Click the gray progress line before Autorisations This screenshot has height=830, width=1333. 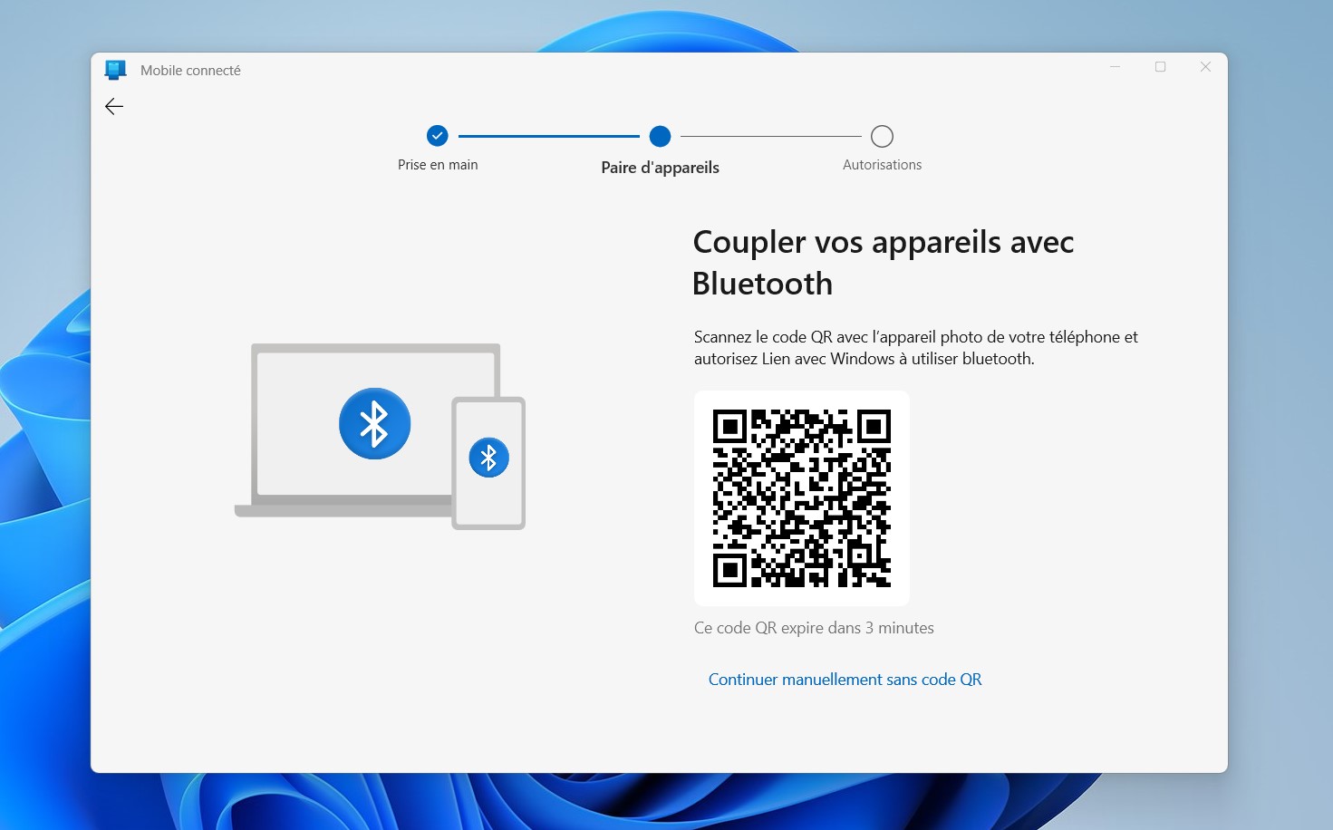click(770, 136)
